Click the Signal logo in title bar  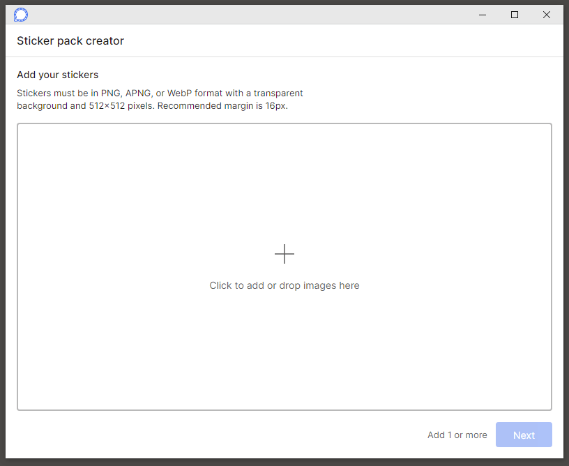point(21,15)
